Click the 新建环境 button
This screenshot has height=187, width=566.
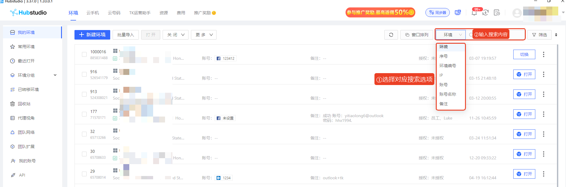92,35
